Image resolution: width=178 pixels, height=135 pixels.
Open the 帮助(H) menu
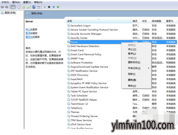(x=38, y=2)
